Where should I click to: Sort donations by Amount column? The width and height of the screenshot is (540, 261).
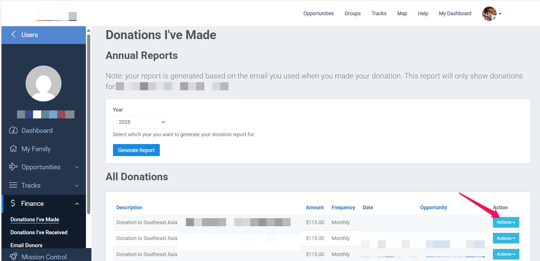click(315, 208)
